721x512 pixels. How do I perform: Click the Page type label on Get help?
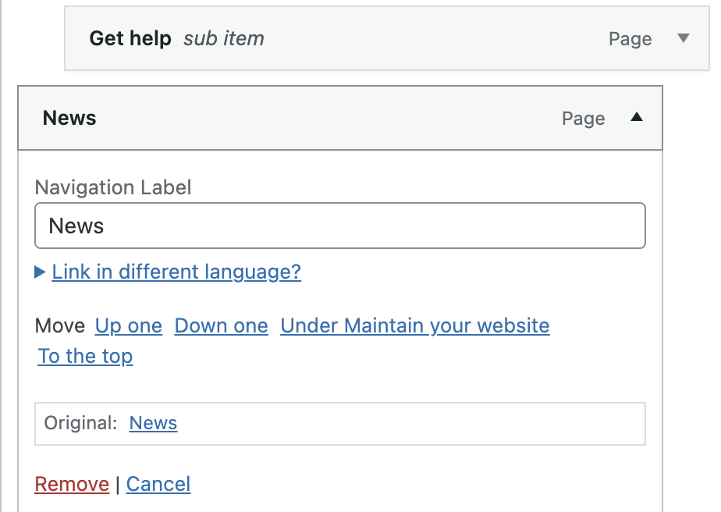tap(630, 39)
